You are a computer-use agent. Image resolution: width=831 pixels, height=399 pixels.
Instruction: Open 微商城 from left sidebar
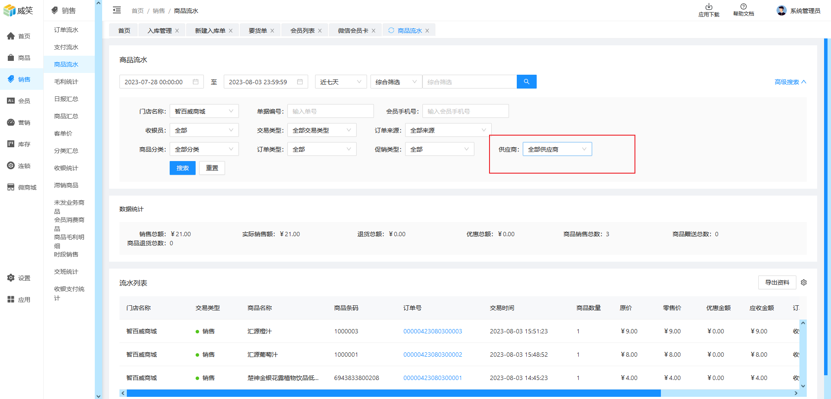(22, 187)
